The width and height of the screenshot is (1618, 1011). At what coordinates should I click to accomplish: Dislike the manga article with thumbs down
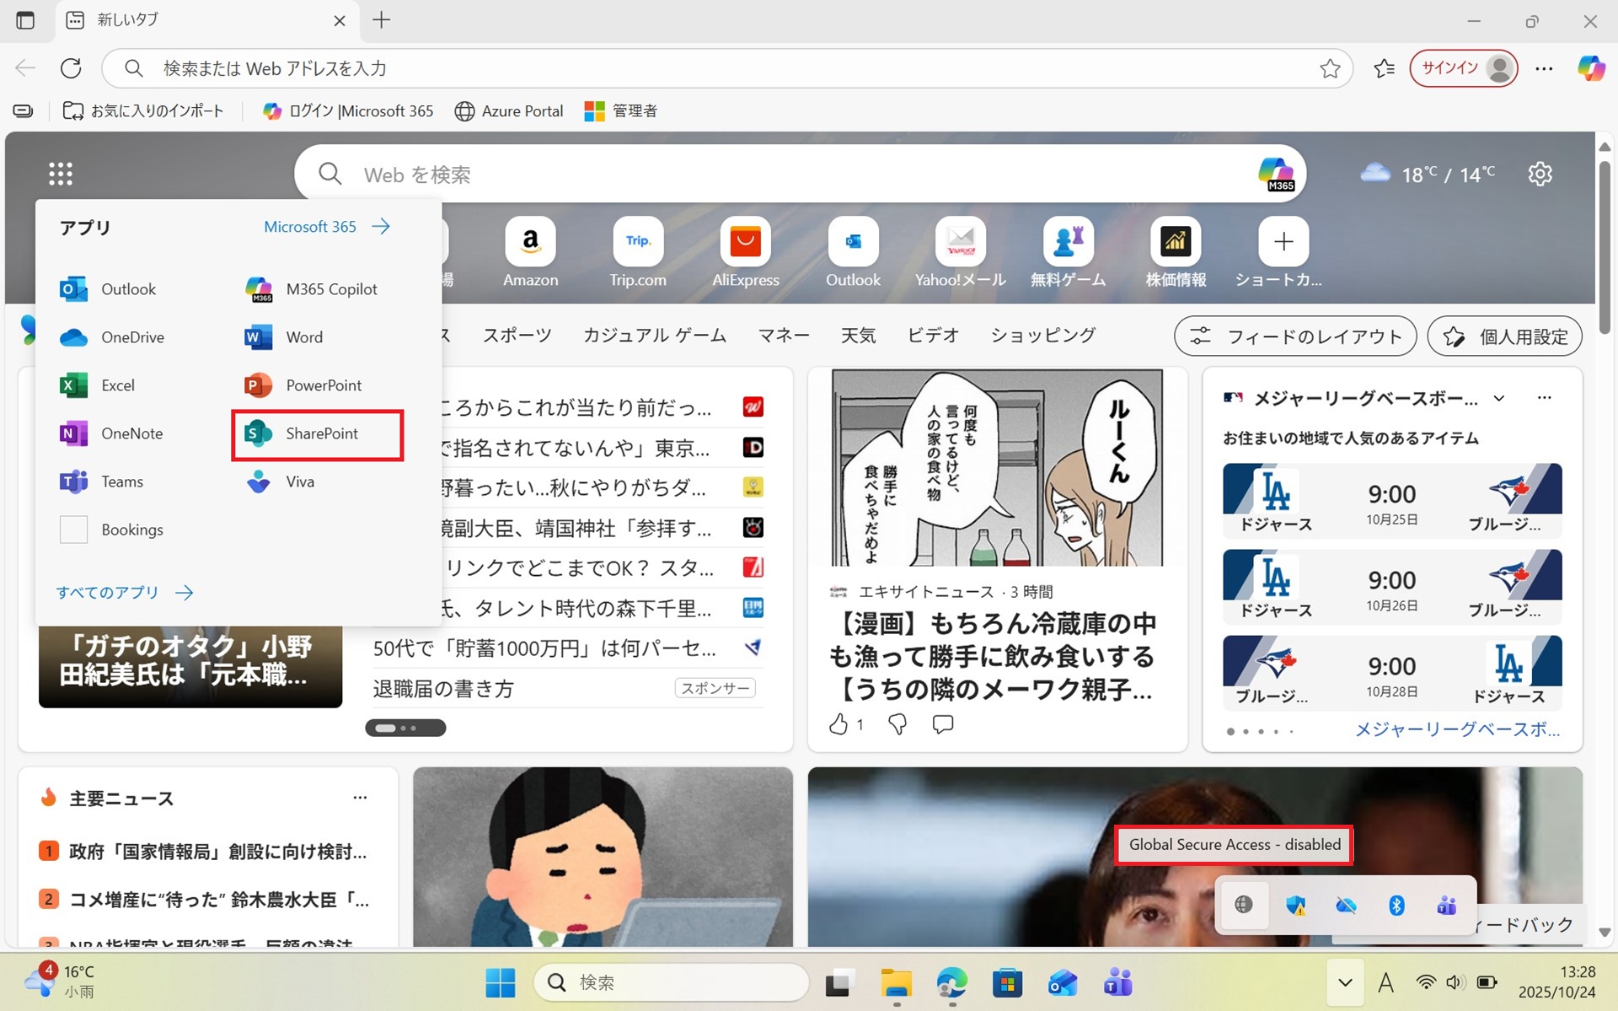coord(897,724)
